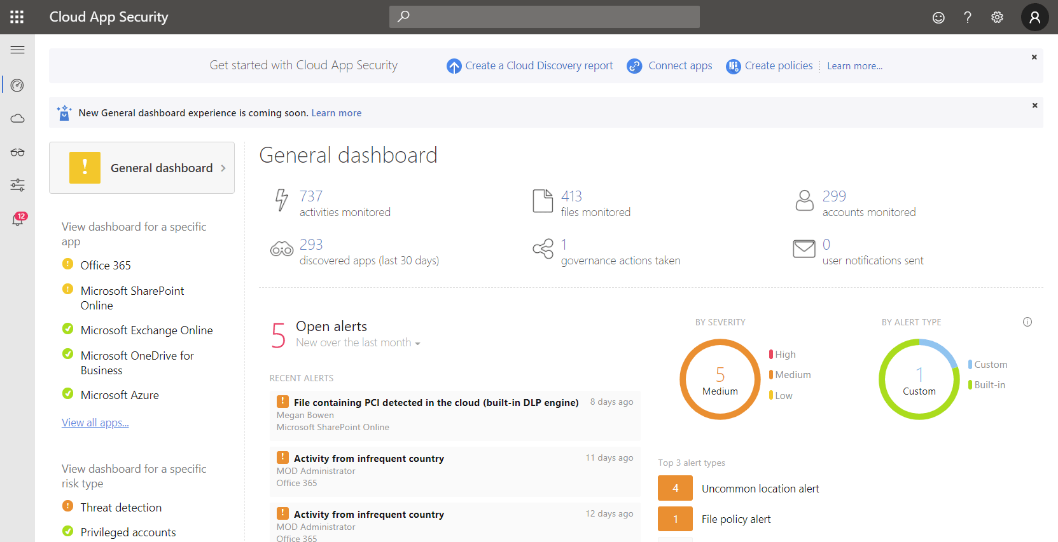Open the 12 days ago infrequent country alert
The image size is (1058, 542).
(x=455, y=522)
